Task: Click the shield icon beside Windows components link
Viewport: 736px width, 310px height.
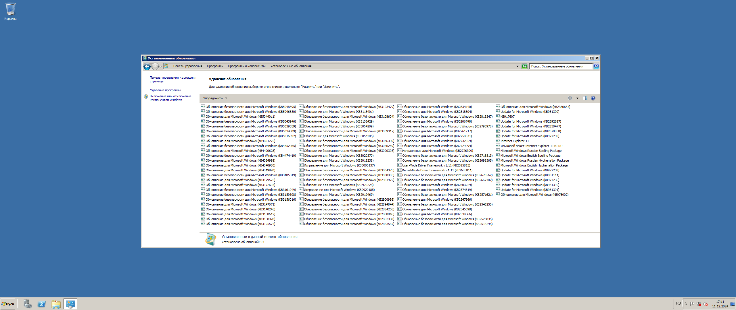Action: coord(146,96)
